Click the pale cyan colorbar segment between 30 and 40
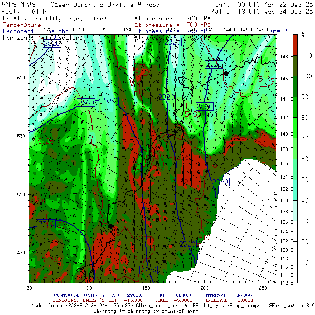 295,211
